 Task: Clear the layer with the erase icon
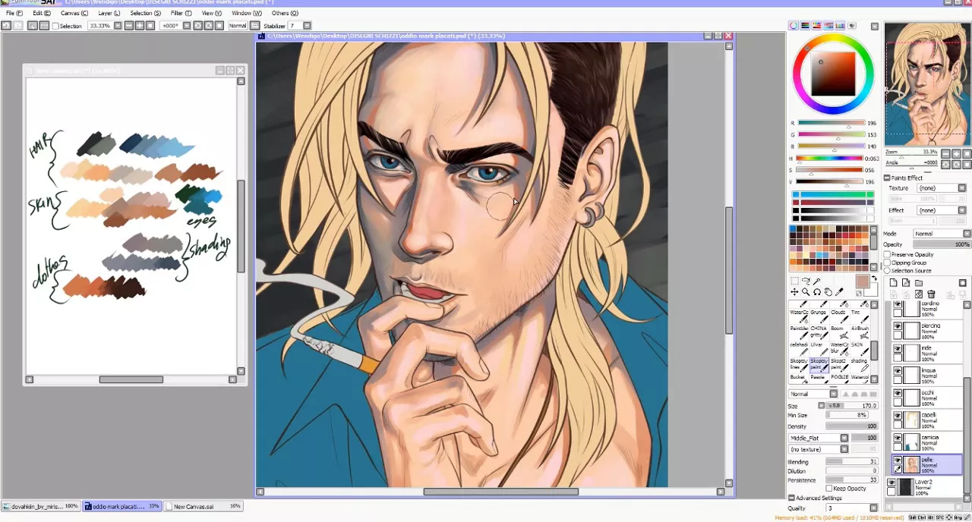click(919, 294)
